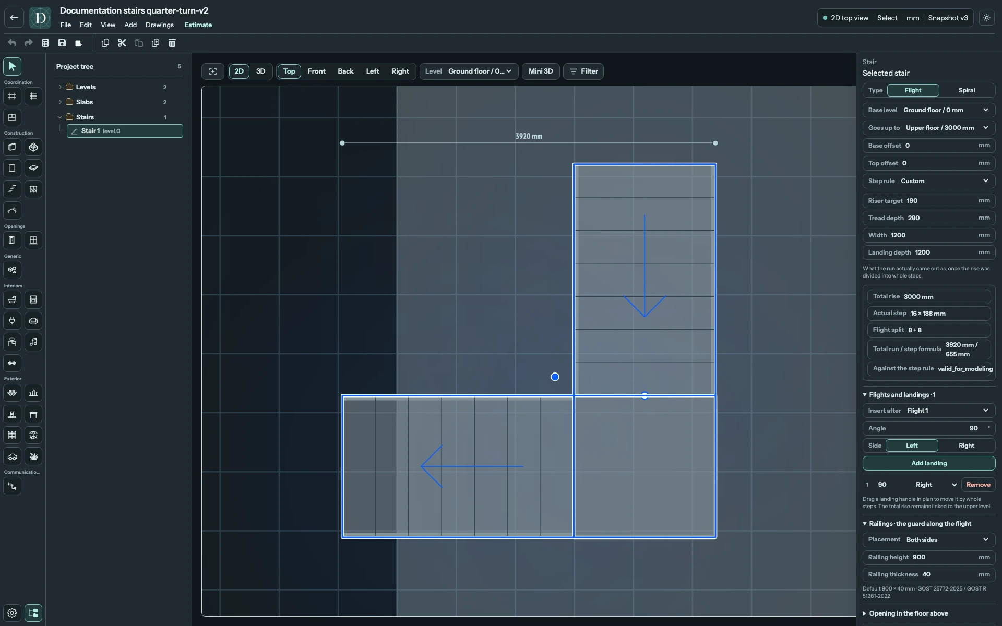Open the Step rule dropdown
The width and height of the screenshot is (1002, 626).
(928, 181)
